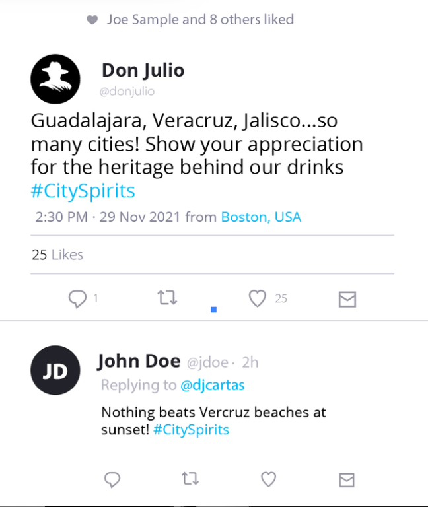This screenshot has width=428, height=507.
Task: Click #CitySpirits hashtag in John Doe's reply
Action: click(x=192, y=430)
